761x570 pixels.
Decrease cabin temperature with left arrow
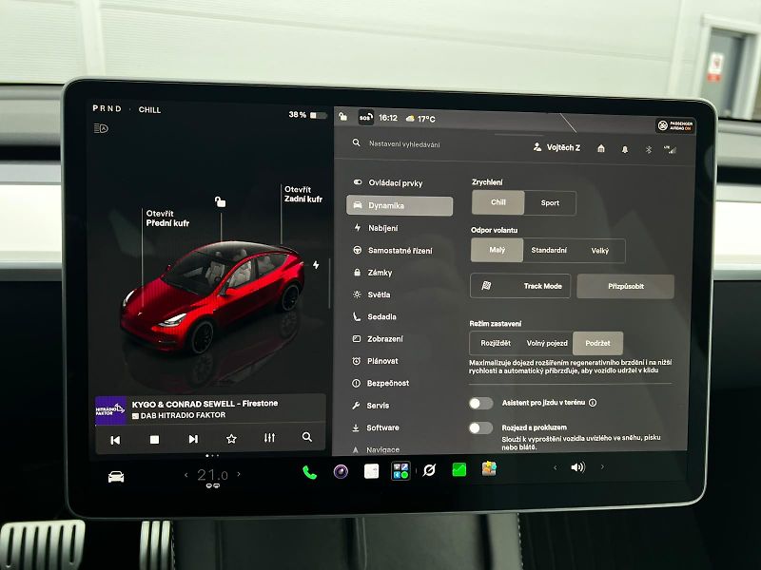[186, 476]
